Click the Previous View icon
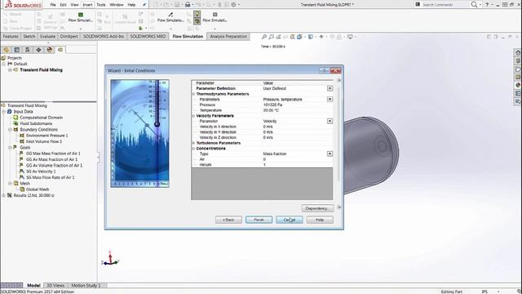The width and height of the screenshot is (522, 294). click(x=278, y=37)
